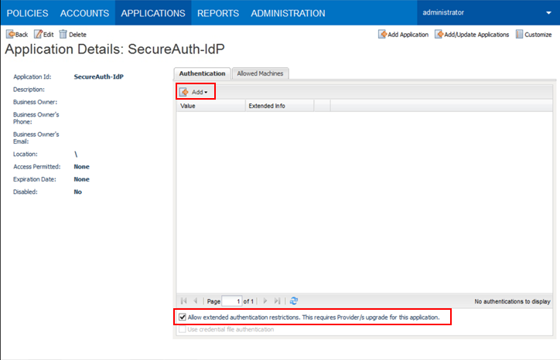Open the POLICIES menu
The width and height of the screenshot is (560, 360).
tap(27, 13)
